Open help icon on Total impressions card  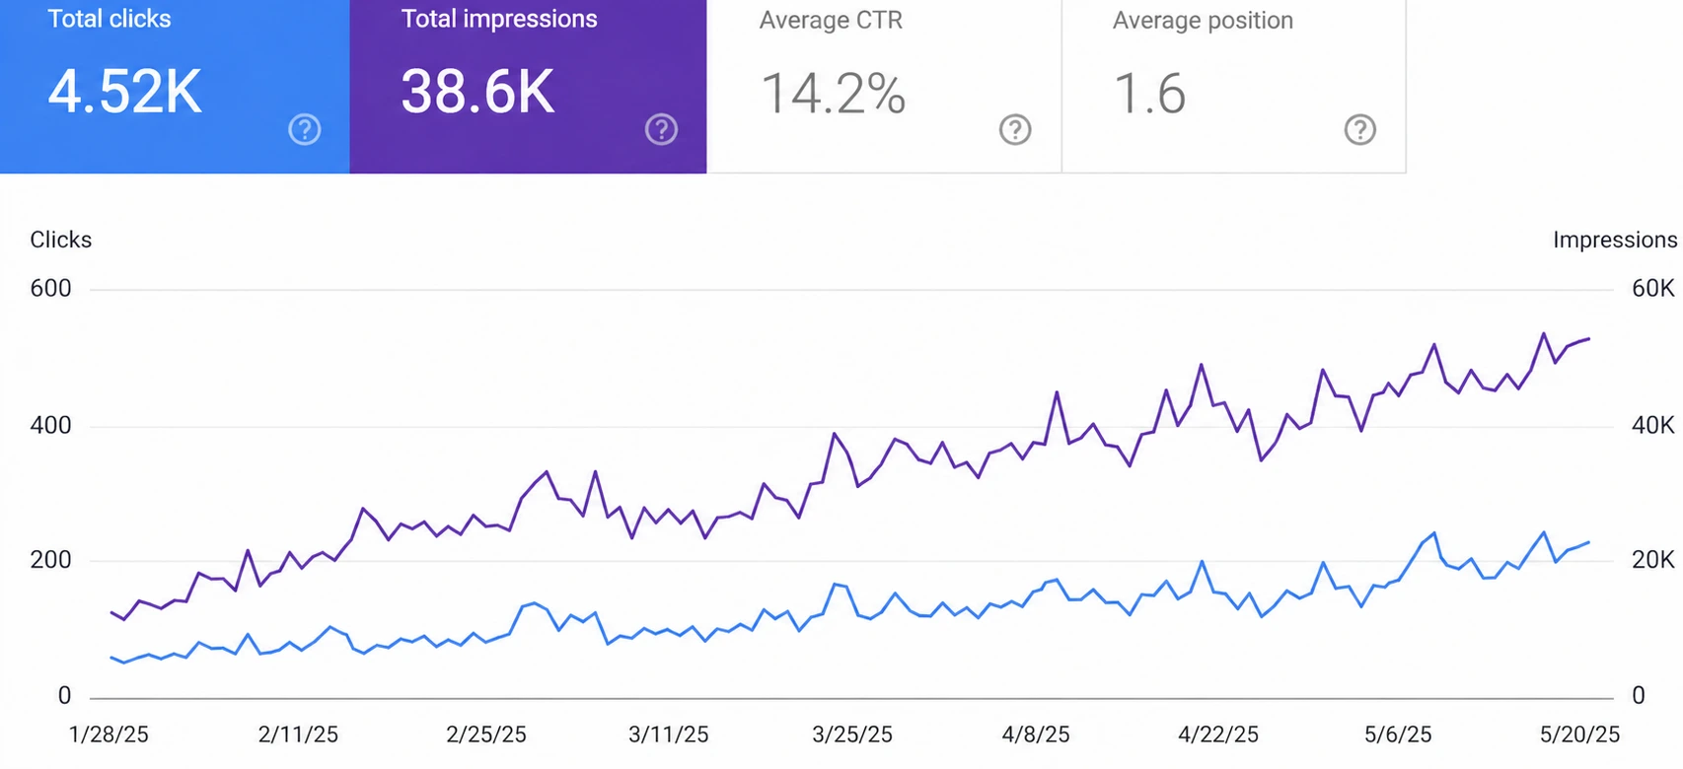tap(661, 129)
